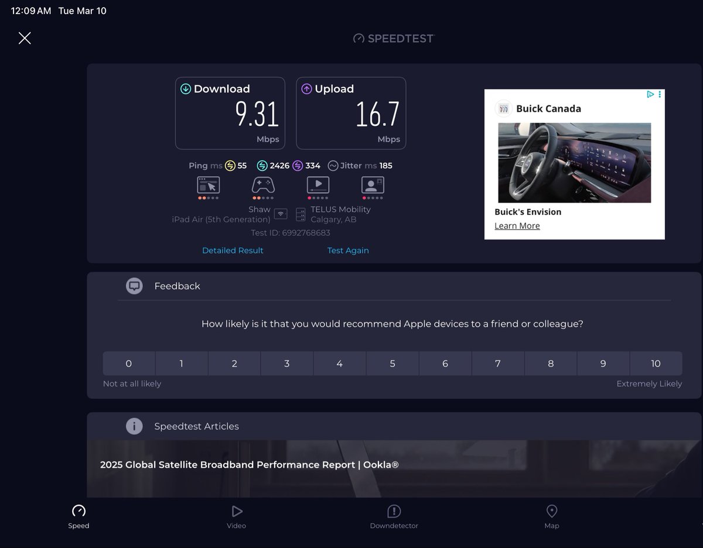The height and width of the screenshot is (548, 703).
Task: Rate 4 on the recommendation scale
Action: click(340, 364)
